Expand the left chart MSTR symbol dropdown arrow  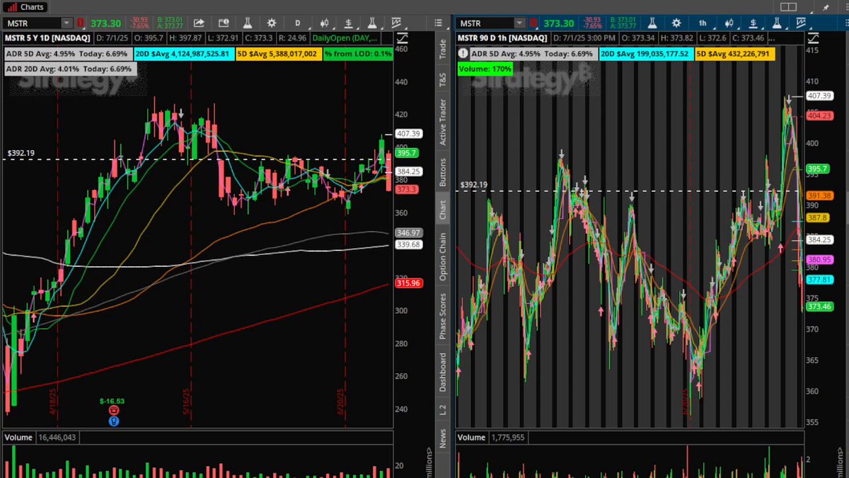(66, 23)
